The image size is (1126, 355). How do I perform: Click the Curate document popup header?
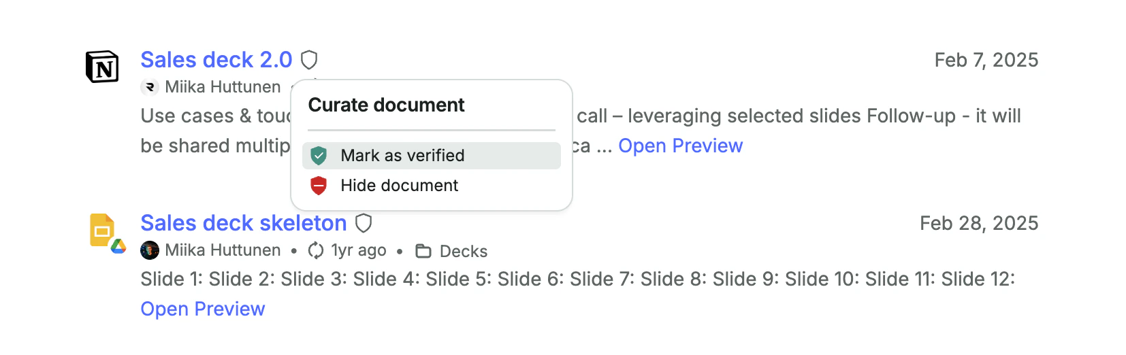(x=386, y=105)
